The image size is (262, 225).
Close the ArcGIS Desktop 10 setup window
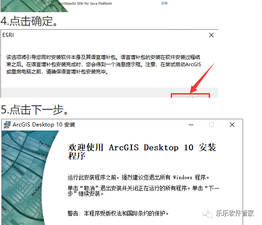pos(232,125)
